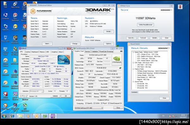Click Validate button in CPU-Z
The width and height of the screenshot is (190, 125).
[55, 96]
